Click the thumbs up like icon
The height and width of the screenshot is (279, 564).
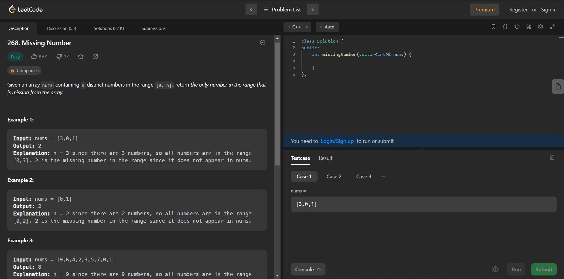pyautogui.click(x=34, y=57)
